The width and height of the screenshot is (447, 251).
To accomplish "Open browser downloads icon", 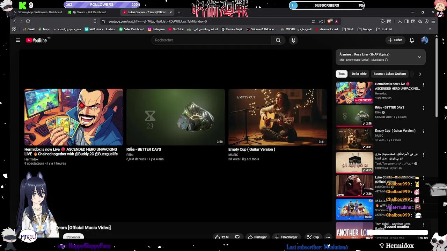I will coord(400,21).
